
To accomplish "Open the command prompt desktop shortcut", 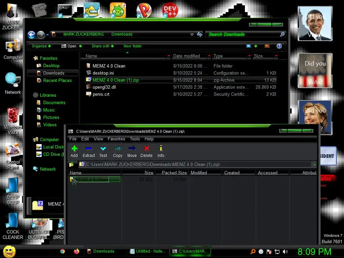I will pyautogui.click(x=65, y=10).
